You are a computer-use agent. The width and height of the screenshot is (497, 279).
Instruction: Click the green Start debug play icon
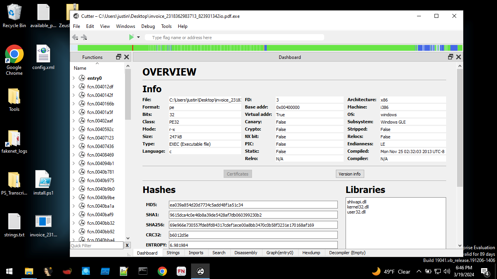[131, 37]
